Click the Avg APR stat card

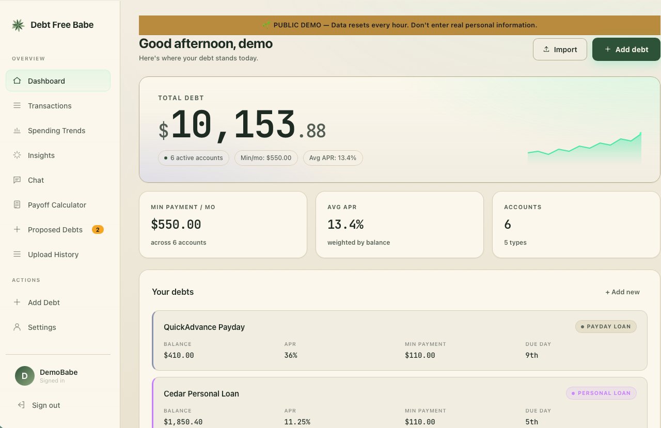[x=400, y=225]
